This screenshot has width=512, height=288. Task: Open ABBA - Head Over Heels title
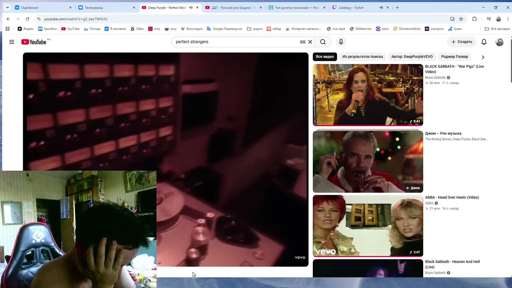(452, 197)
